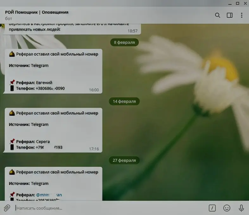Click the 14 февраля date badge

[124, 101]
